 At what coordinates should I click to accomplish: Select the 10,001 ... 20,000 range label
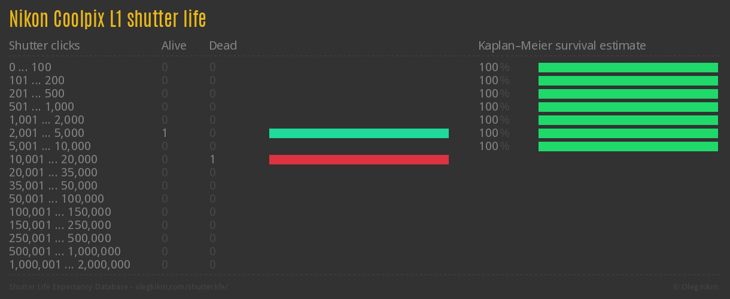coord(53,160)
